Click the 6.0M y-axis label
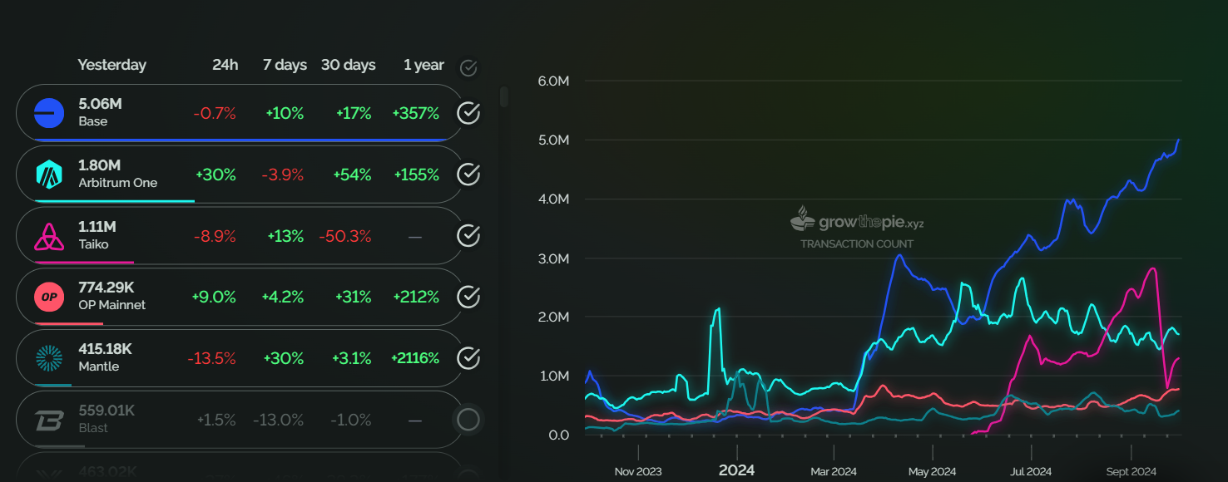This screenshot has height=482, width=1228. click(553, 81)
